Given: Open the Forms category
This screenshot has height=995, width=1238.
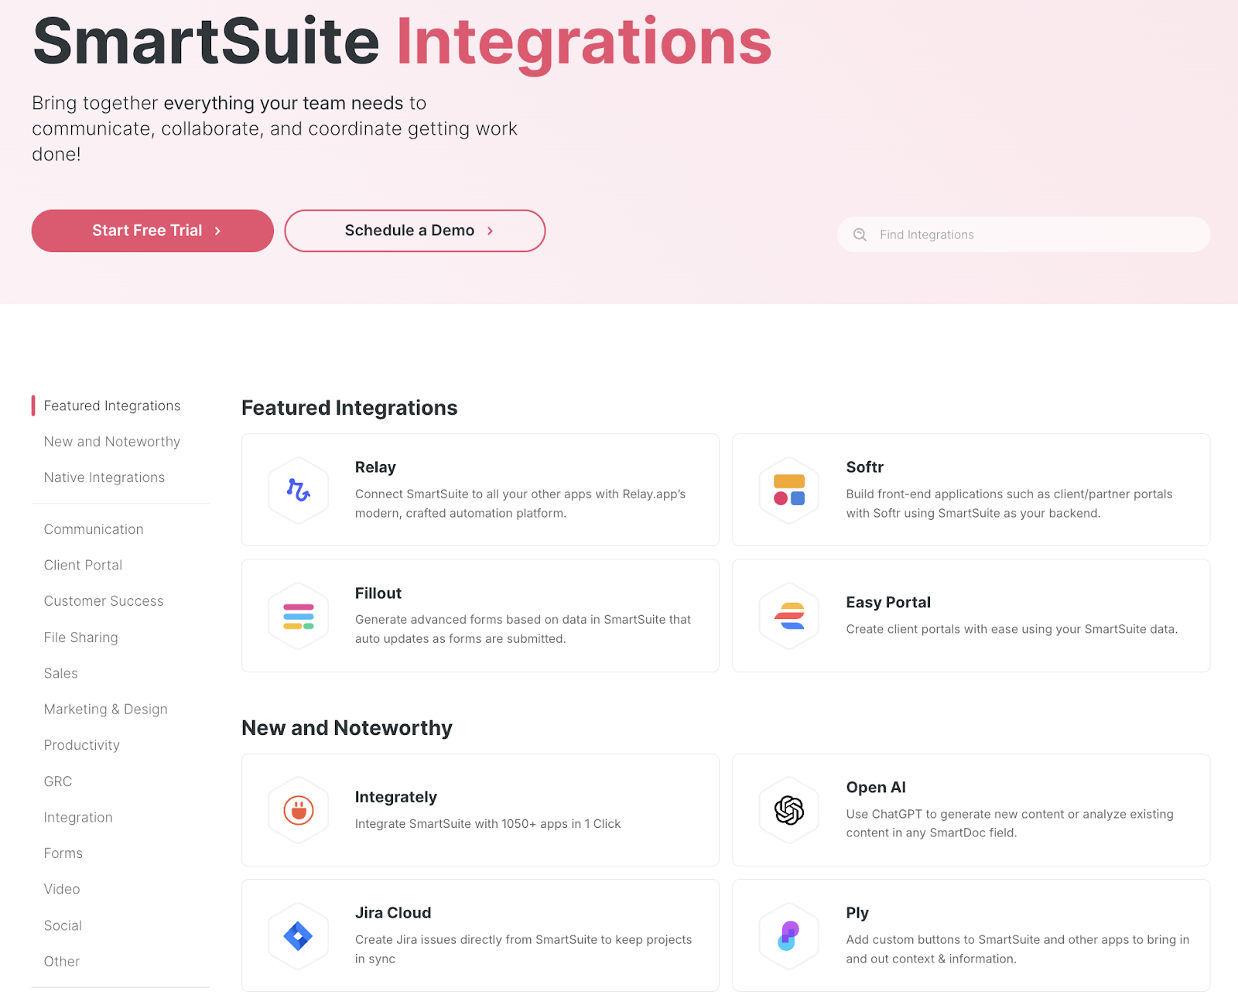Looking at the screenshot, I should click(63, 853).
